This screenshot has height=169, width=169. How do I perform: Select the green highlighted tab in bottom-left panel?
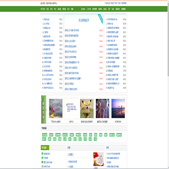(45, 147)
